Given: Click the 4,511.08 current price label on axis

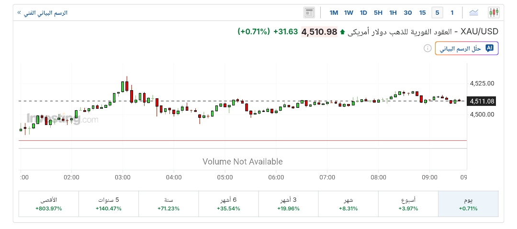Looking at the screenshot, I should pyautogui.click(x=482, y=101).
